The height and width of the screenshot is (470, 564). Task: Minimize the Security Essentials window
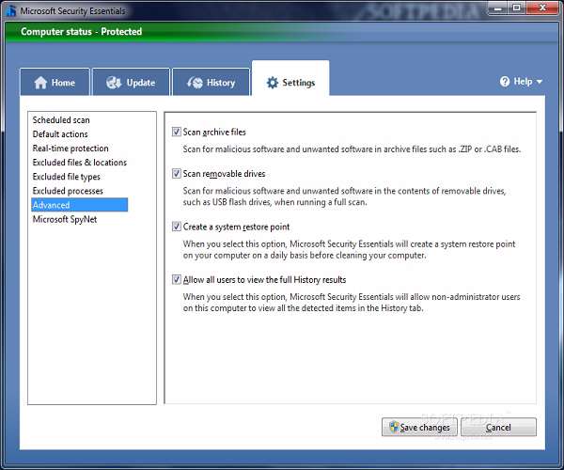[498, 8]
